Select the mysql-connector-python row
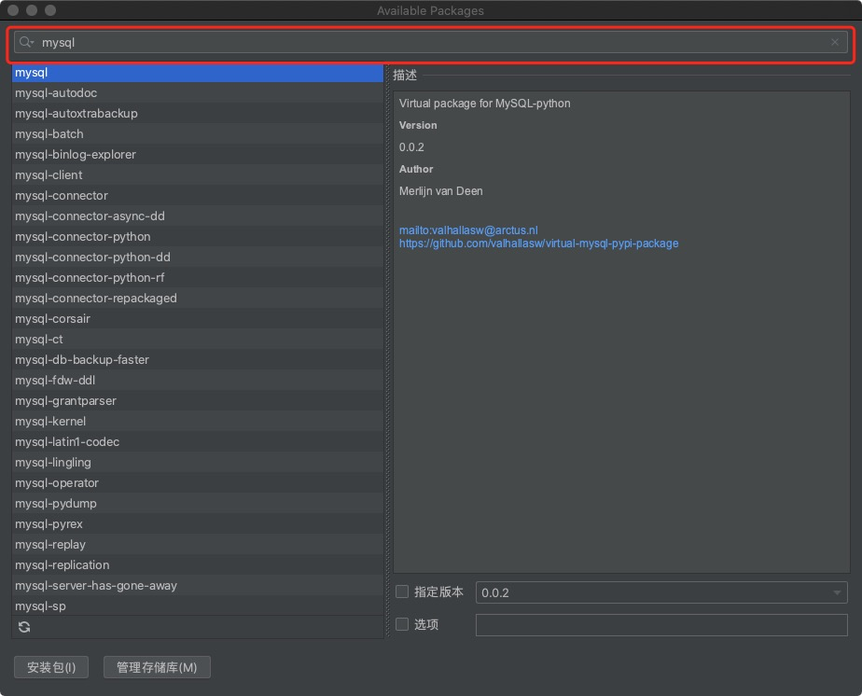This screenshot has width=862, height=696. [198, 236]
